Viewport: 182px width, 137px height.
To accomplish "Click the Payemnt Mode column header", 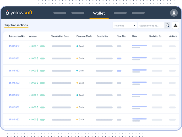I will click(x=84, y=36).
